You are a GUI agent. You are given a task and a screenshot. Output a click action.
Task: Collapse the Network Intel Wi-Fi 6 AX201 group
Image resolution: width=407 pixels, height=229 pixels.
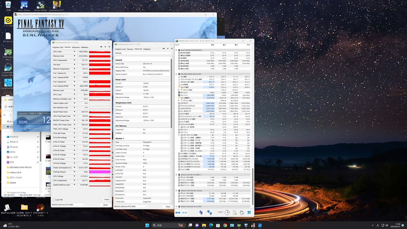pos(176,175)
